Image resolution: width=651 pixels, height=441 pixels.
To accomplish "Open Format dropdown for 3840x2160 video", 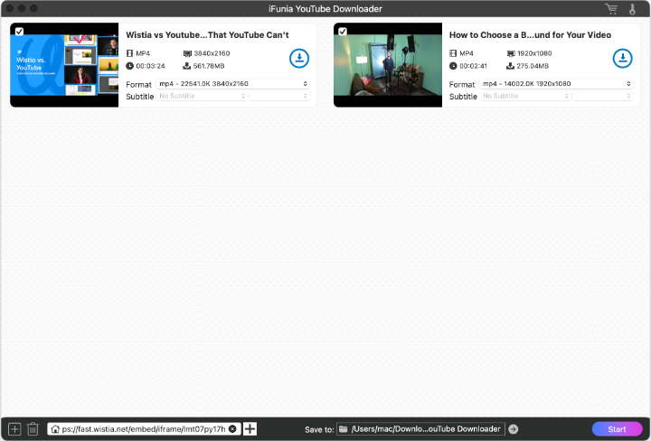I will click(x=233, y=84).
